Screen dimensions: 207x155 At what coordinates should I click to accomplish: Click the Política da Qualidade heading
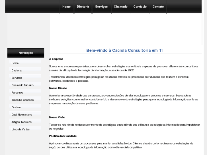click(63, 136)
